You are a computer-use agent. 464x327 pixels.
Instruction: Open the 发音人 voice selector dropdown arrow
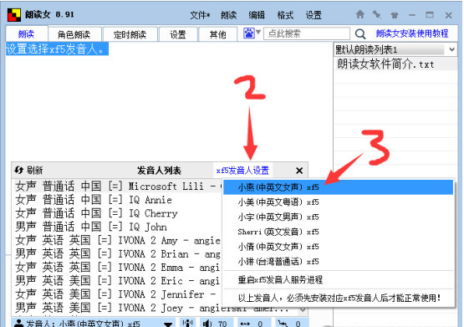pos(168,324)
